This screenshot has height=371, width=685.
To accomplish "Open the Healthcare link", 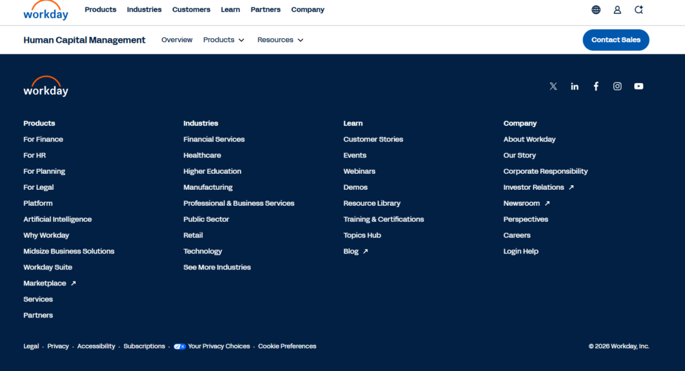I will pos(202,155).
